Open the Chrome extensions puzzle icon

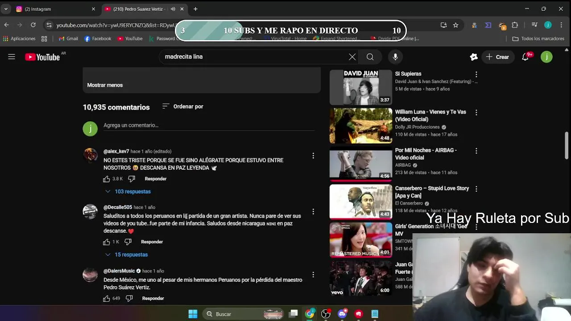point(515,25)
